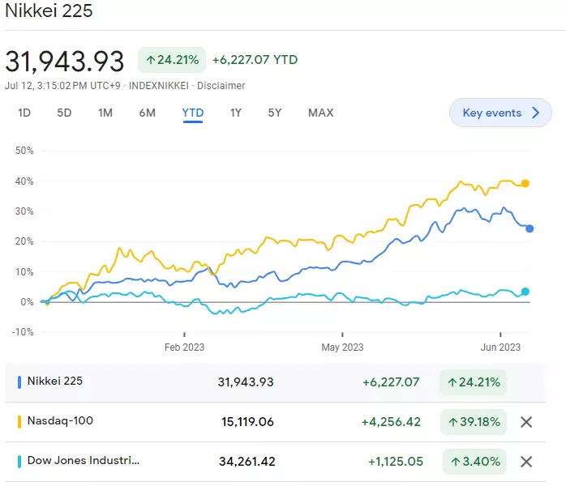
Task: Choose the 1Y time range
Action: pos(236,113)
